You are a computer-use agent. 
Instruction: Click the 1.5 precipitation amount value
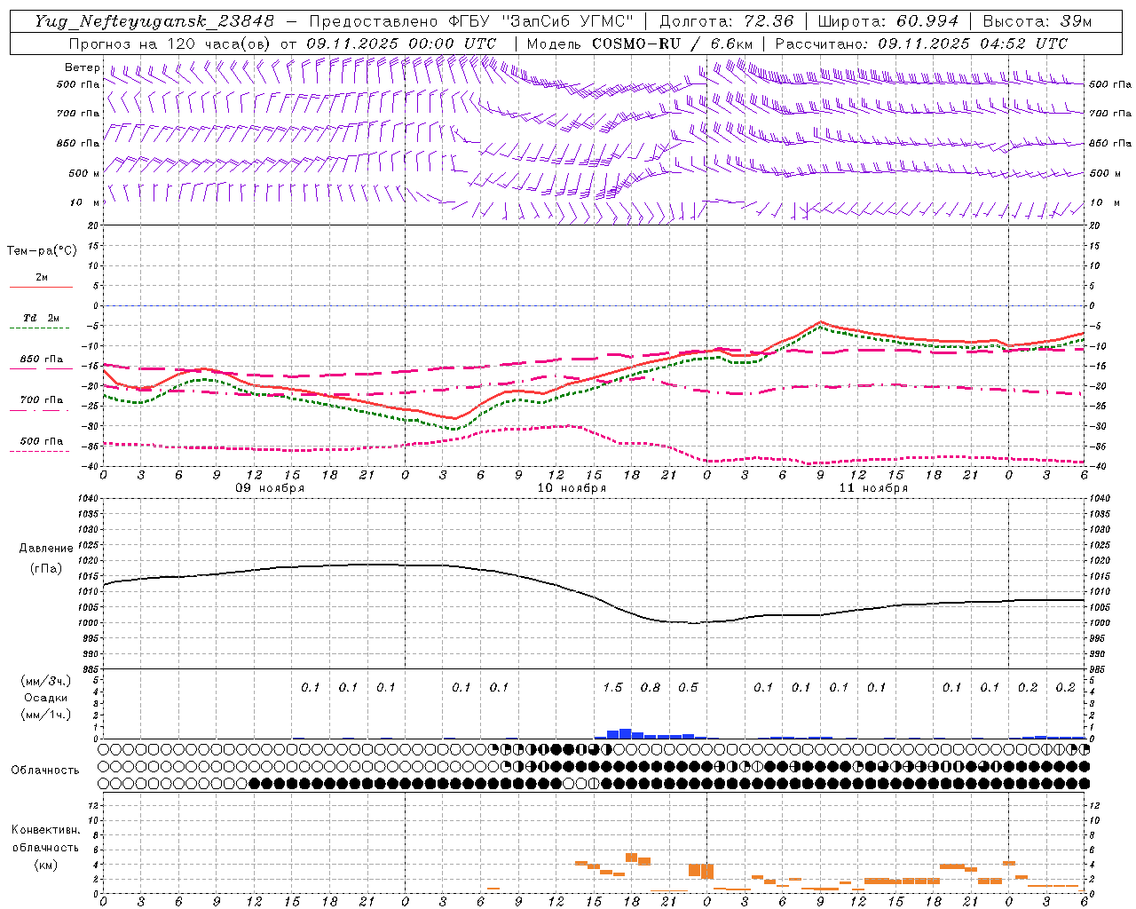pos(612,688)
